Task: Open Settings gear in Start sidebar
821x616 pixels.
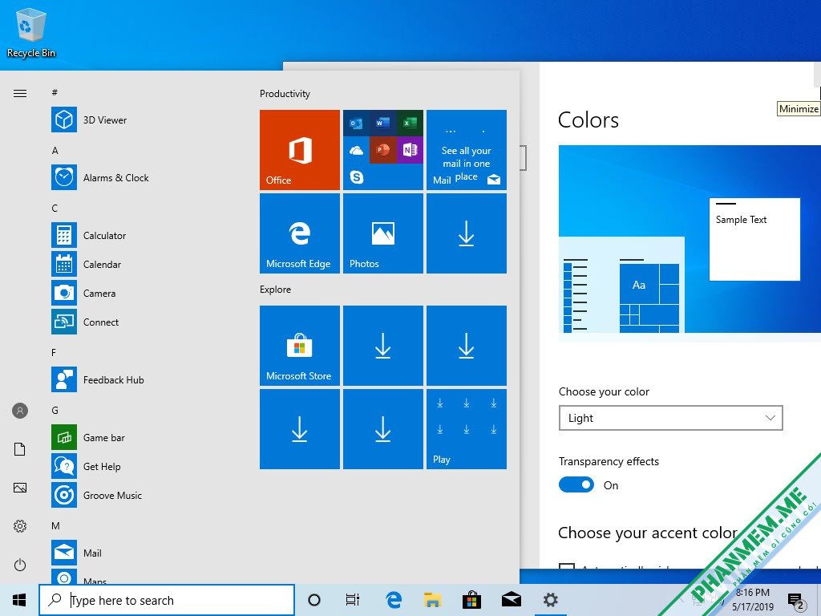Action: pyautogui.click(x=20, y=526)
